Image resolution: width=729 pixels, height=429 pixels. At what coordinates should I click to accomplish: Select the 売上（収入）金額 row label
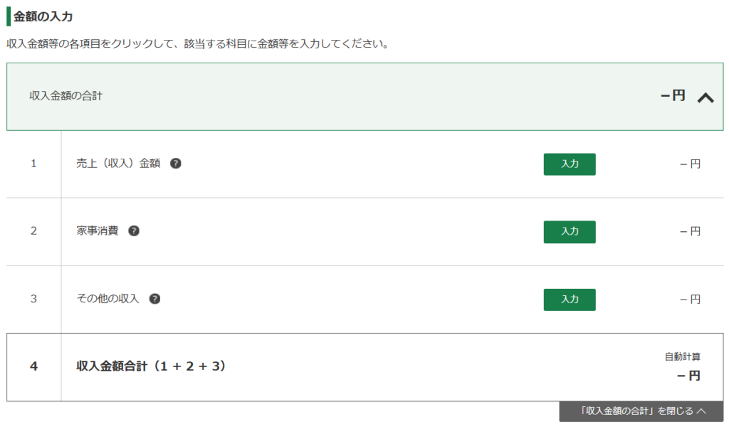(118, 164)
